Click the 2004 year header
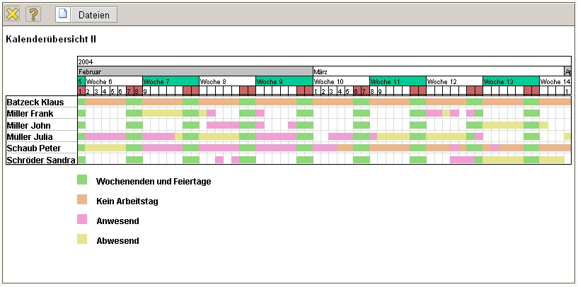Viewport: 578px width, 287px height. pyautogui.click(x=323, y=61)
